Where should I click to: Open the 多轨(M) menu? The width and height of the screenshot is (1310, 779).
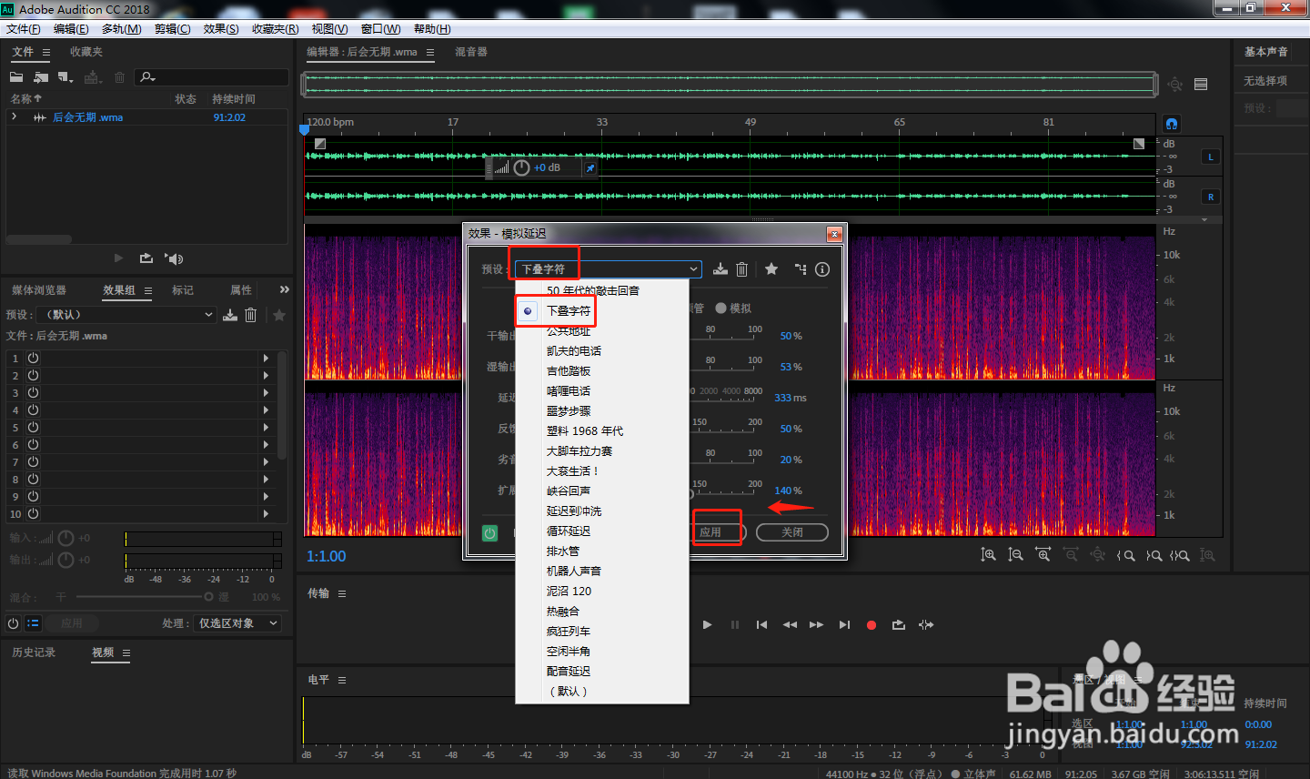122,29
